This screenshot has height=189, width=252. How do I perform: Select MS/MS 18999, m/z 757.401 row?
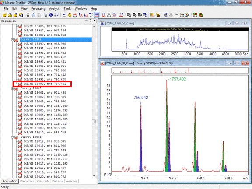click(x=45, y=84)
